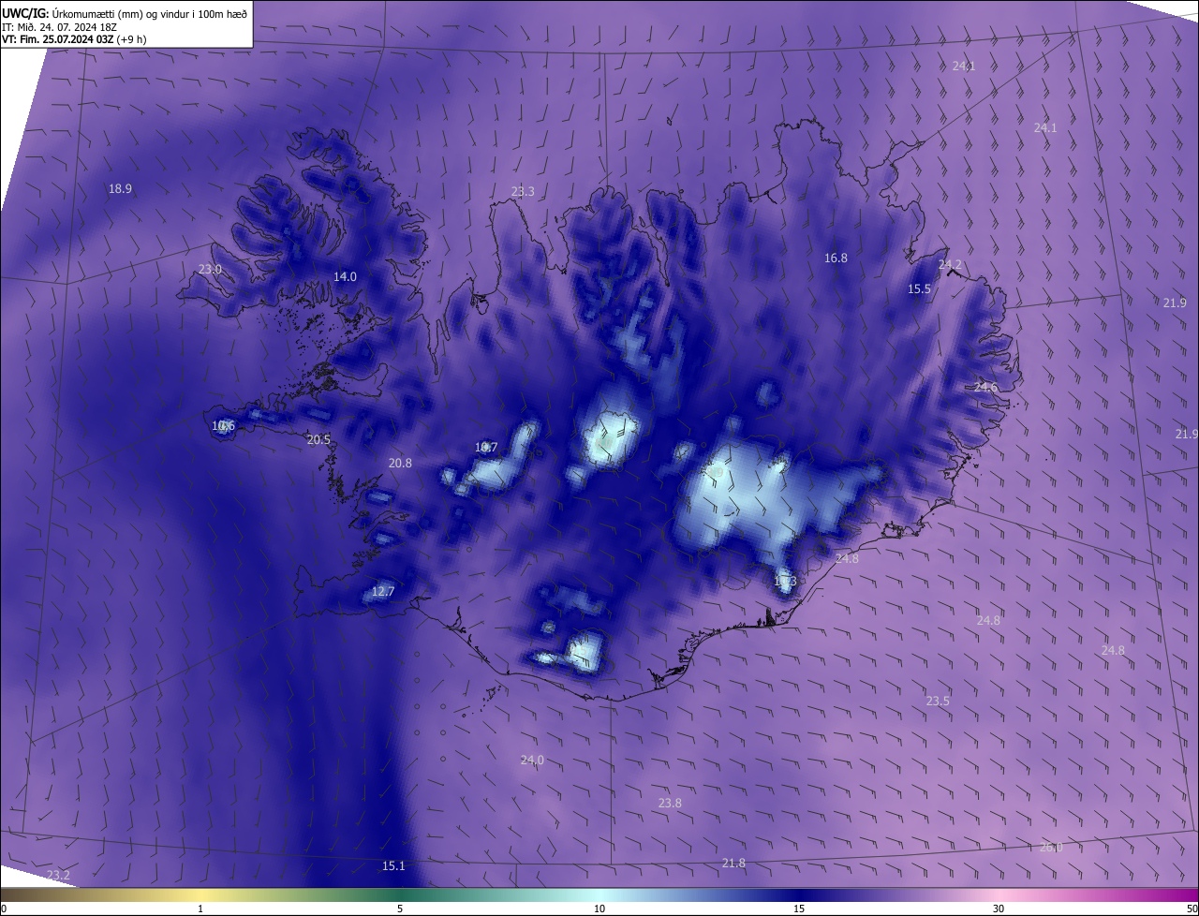Image resolution: width=1199 pixels, height=916 pixels.
Task: Click the 26.0 map value
Action: tap(1051, 848)
